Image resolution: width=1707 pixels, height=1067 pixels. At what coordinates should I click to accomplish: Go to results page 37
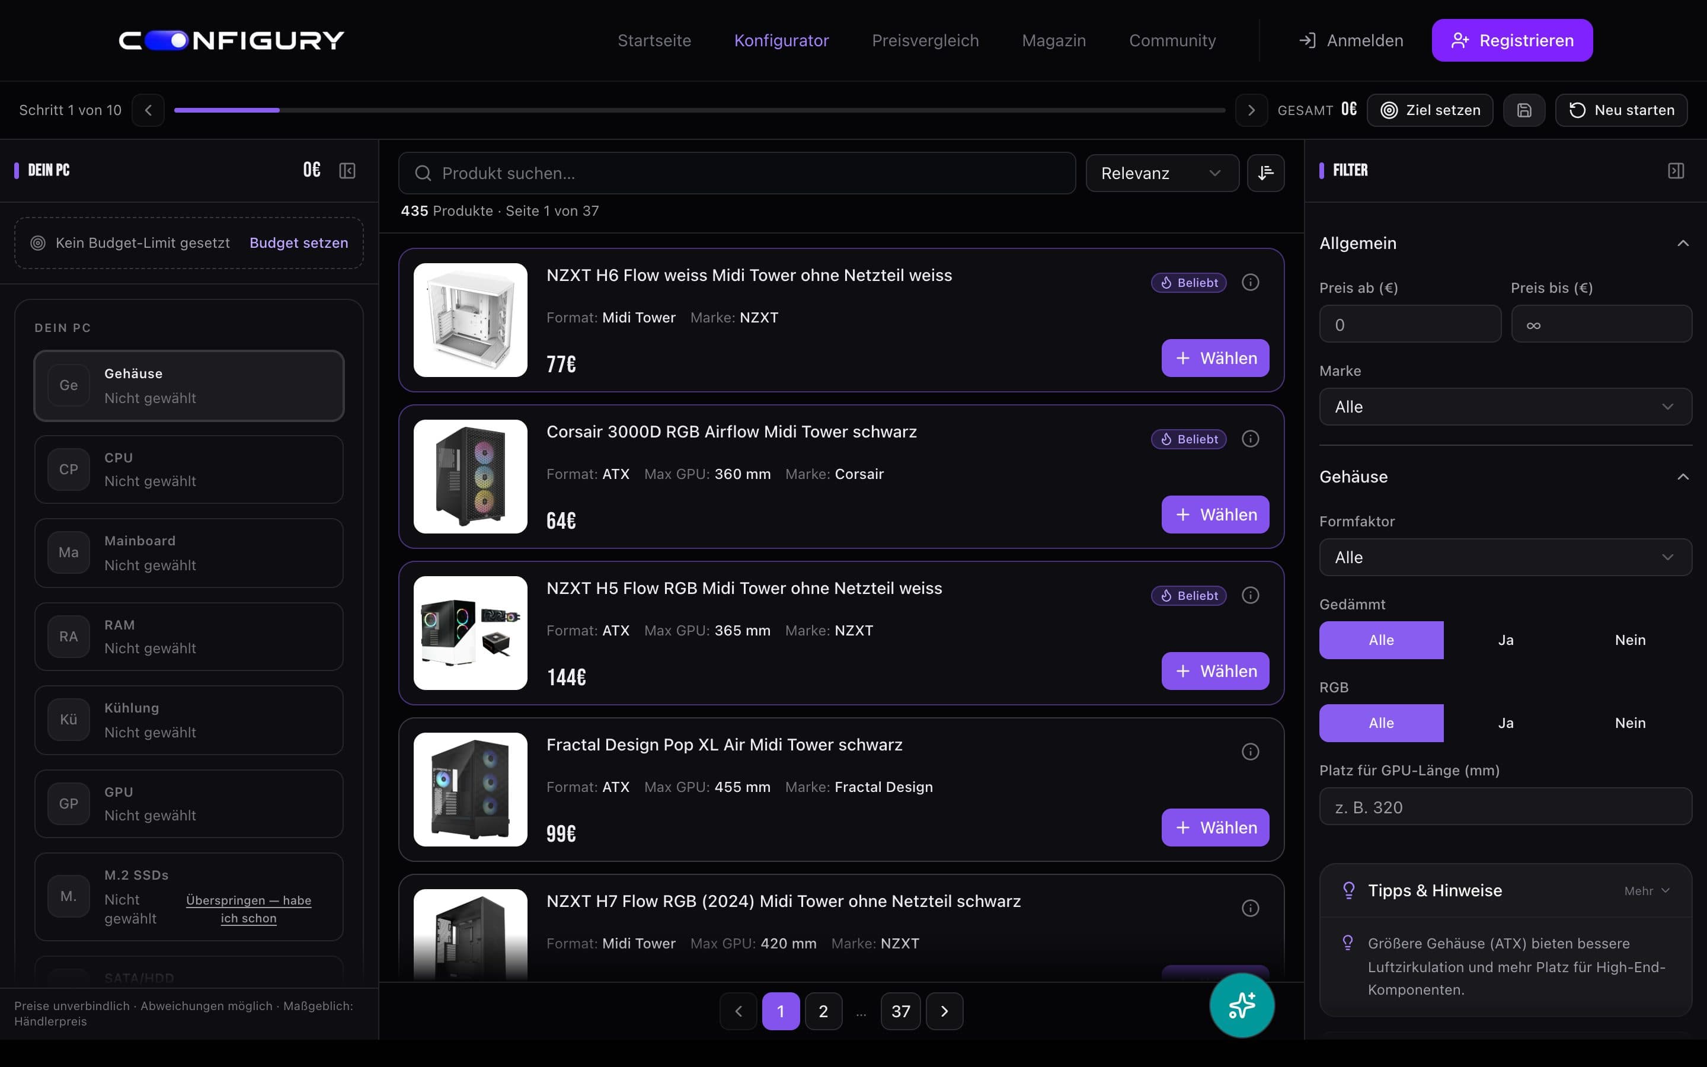900,1011
